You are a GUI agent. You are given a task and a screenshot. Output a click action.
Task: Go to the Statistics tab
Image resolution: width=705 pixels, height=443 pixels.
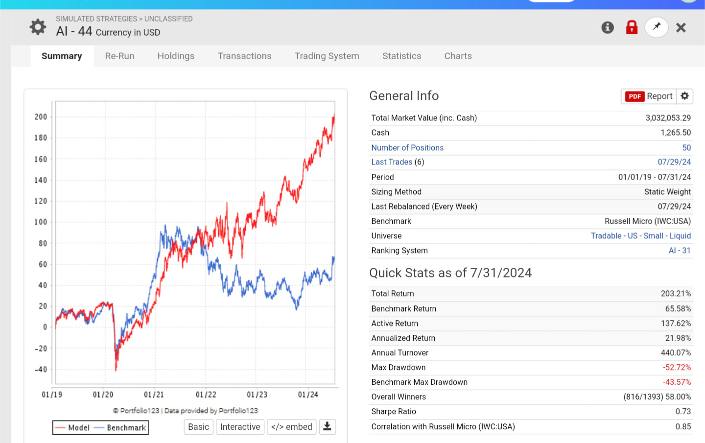pyautogui.click(x=401, y=56)
